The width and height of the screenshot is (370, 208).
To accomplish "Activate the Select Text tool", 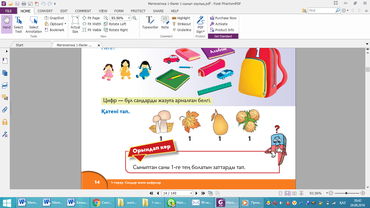I will tap(18, 24).
